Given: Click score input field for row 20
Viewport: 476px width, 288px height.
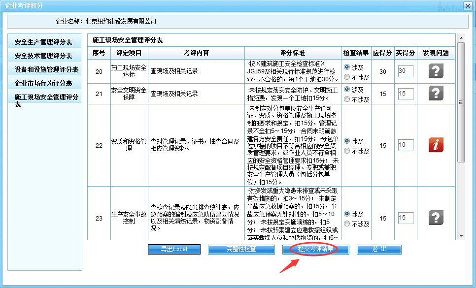Looking at the screenshot, I should [x=406, y=71].
